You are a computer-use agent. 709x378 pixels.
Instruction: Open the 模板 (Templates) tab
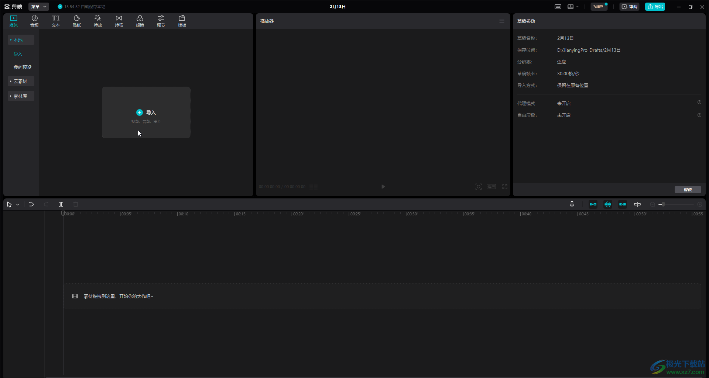182,21
